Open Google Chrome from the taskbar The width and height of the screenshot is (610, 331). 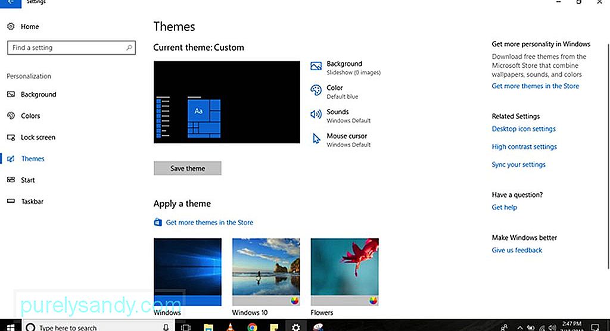click(x=252, y=327)
